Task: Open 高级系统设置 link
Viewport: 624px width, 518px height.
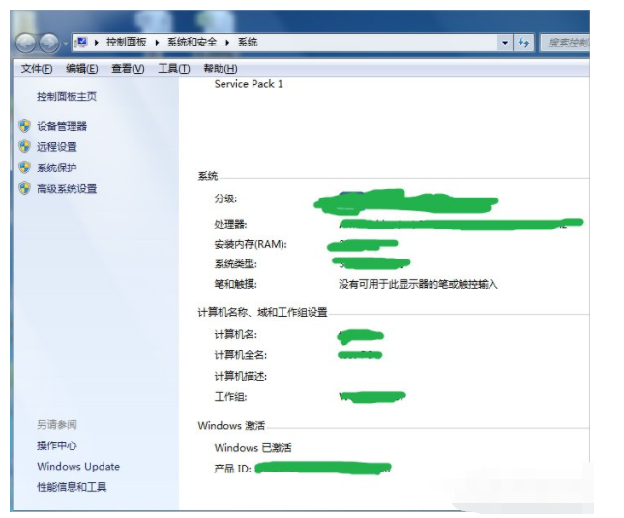Action: click(67, 189)
